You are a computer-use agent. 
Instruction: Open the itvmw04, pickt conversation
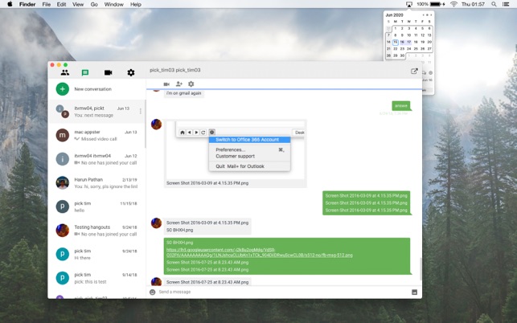97,112
